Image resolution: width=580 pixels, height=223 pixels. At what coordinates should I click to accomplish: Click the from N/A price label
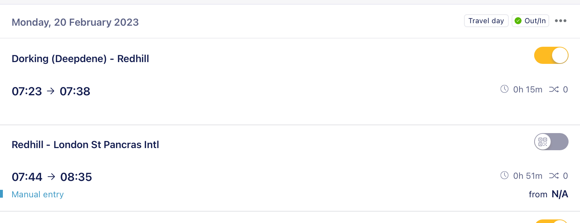548,194
